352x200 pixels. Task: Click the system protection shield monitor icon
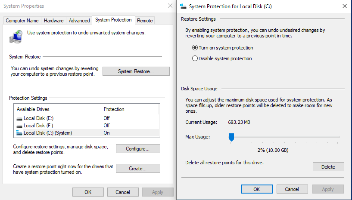coord(16,37)
